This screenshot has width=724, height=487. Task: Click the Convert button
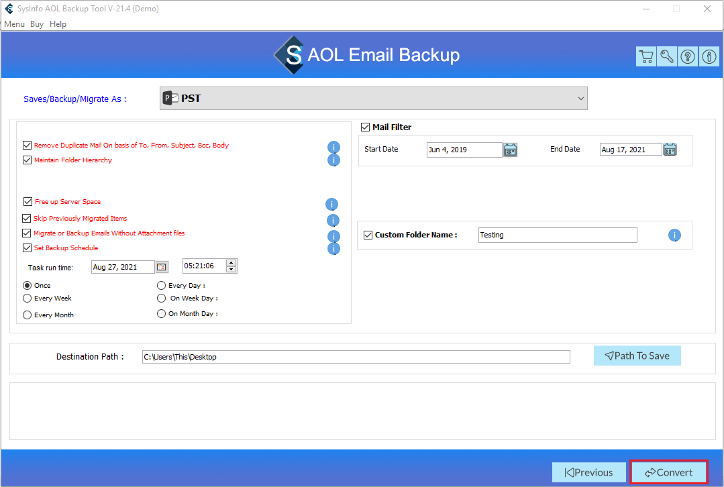(x=668, y=472)
